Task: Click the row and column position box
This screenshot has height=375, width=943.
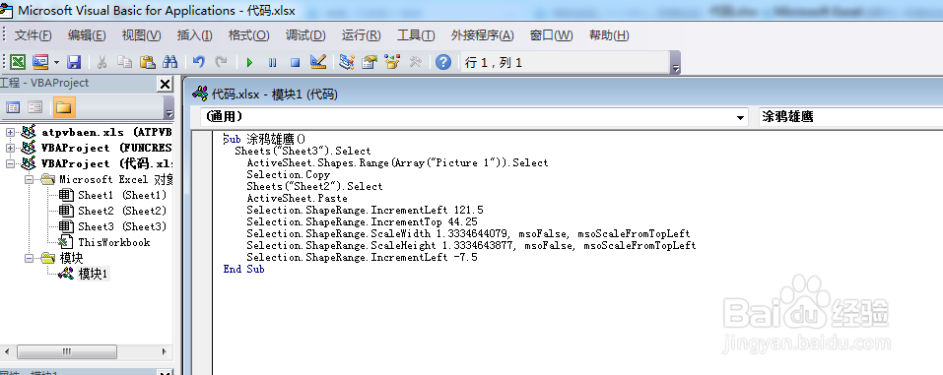Action: (565, 63)
